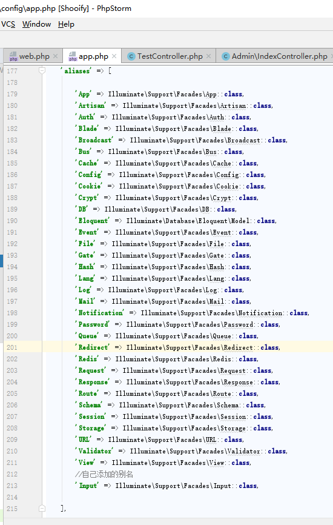The height and width of the screenshot is (525, 333).
Task: Open the Window menu
Action: pyautogui.click(x=36, y=24)
